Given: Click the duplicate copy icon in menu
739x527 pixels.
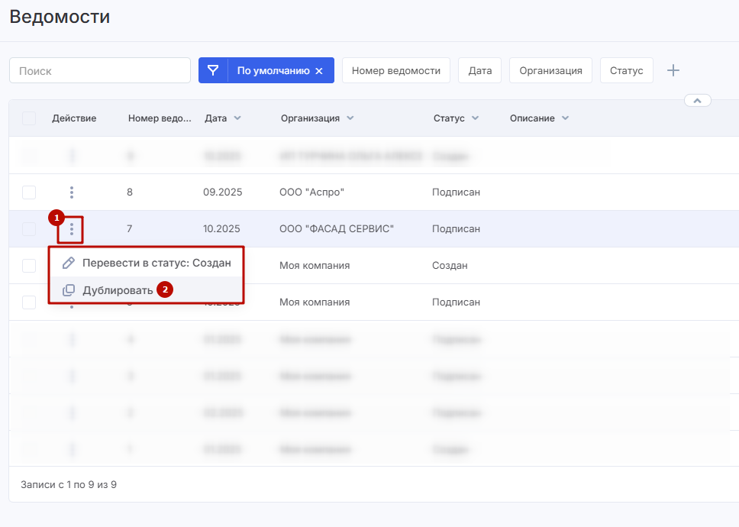Looking at the screenshot, I should point(69,290).
